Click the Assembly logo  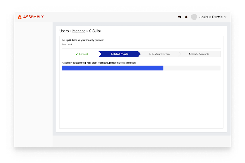[31, 17]
